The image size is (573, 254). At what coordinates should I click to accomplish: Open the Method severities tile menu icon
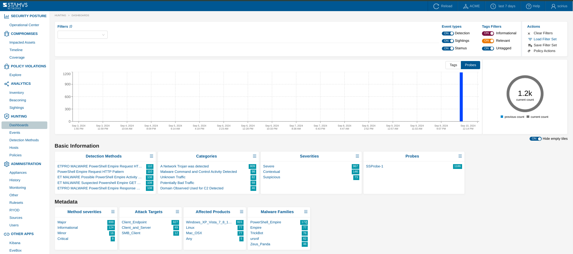(113, 212)
